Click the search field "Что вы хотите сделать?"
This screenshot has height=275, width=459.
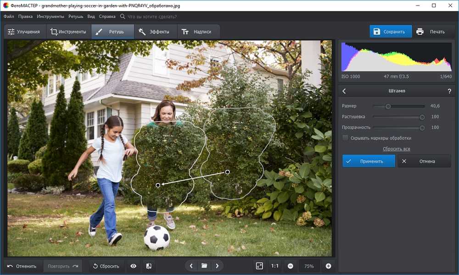coord(152,16)
